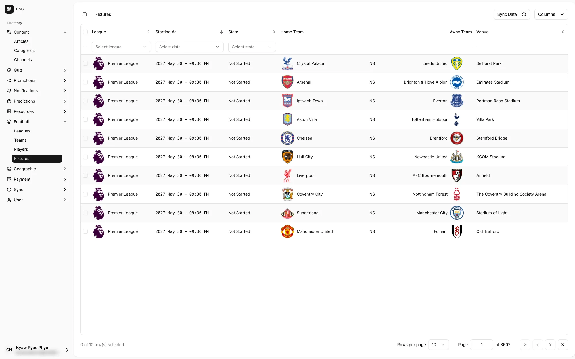Click the Fulham club crest
The width and height of the screenshot is (575, 359).
[457, 231]
